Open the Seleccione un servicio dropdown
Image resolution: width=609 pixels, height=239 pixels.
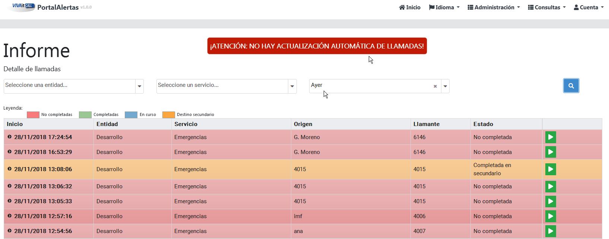tap(226, 86)
